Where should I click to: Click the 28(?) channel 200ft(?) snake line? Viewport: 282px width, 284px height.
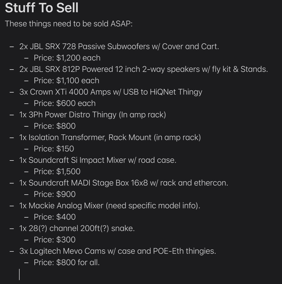point(77,228)
